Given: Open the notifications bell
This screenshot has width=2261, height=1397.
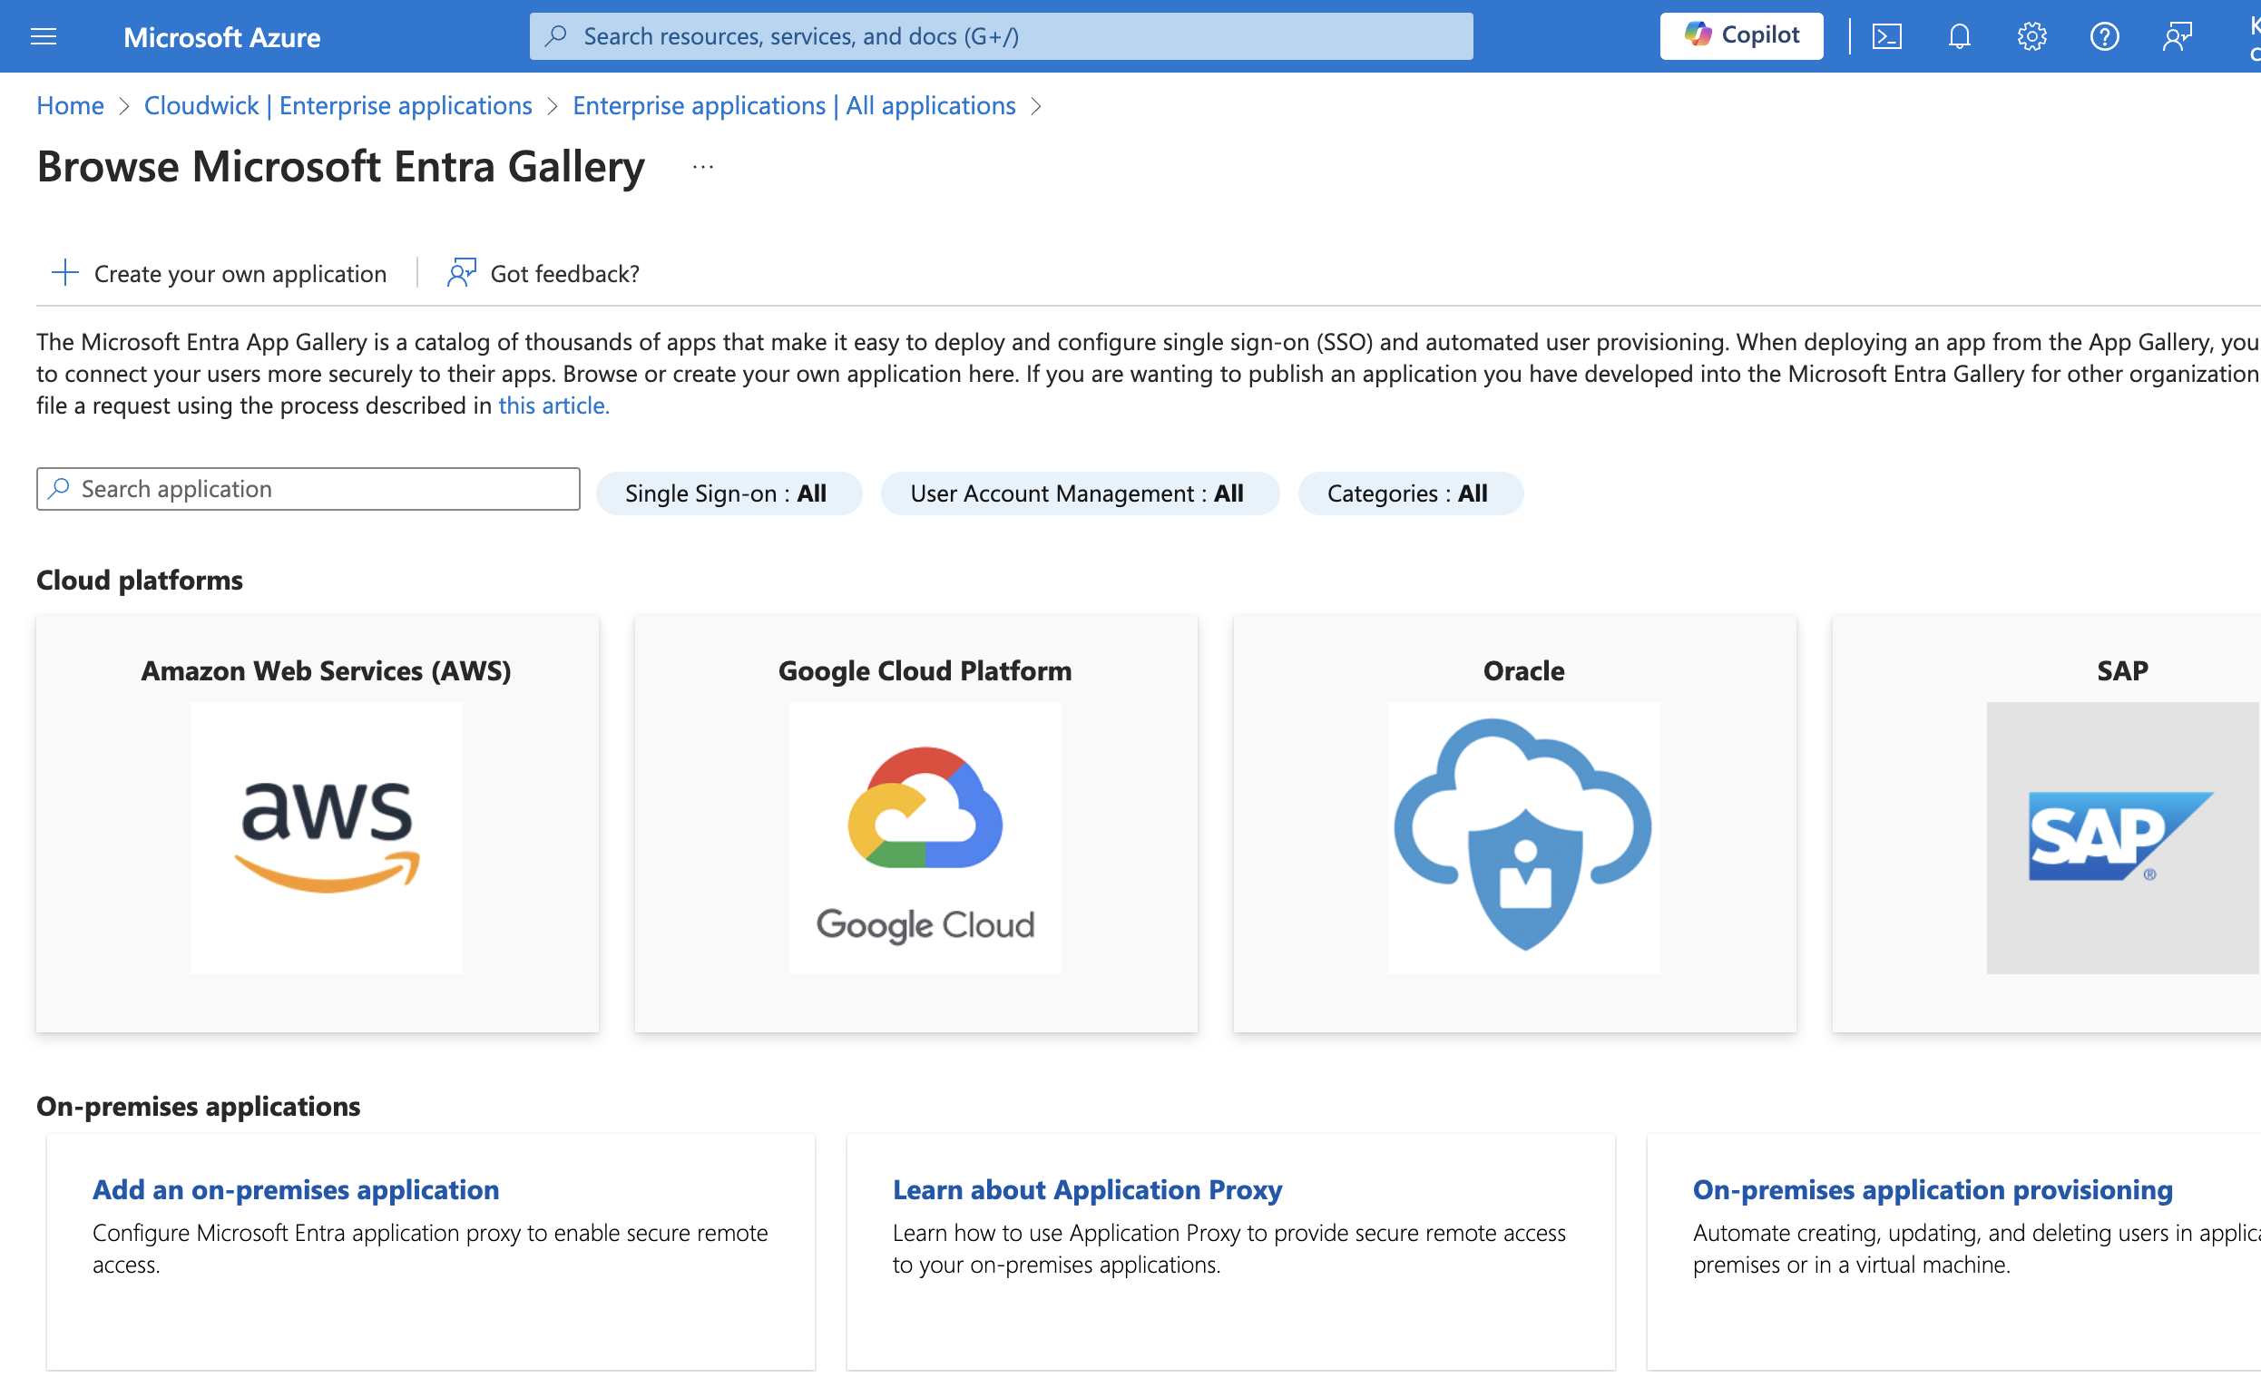Looking at the screenshot, I should click(1959, 36).
